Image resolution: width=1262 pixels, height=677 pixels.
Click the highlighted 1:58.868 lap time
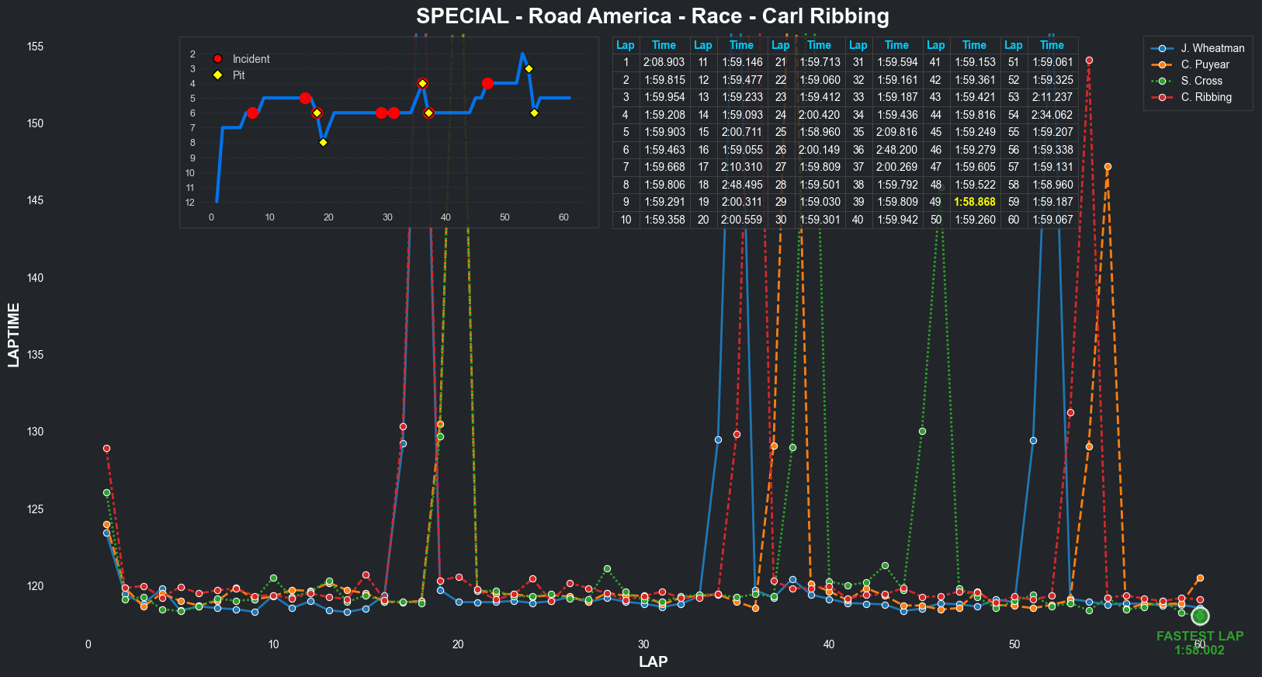click(974, 202)
